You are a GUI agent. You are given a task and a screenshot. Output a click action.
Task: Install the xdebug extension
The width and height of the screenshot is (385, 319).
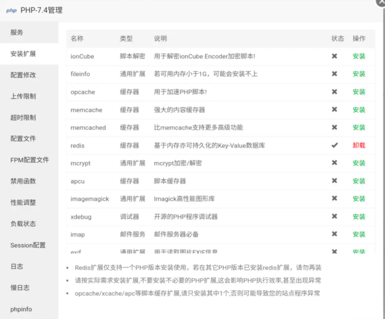click(x=359, y=217)
